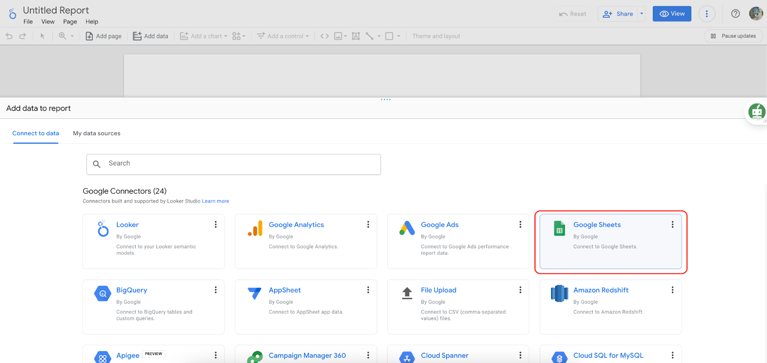The width and height of the screenshot is (767, 363).
Task: Click the Share button
Action: point(618,14)
